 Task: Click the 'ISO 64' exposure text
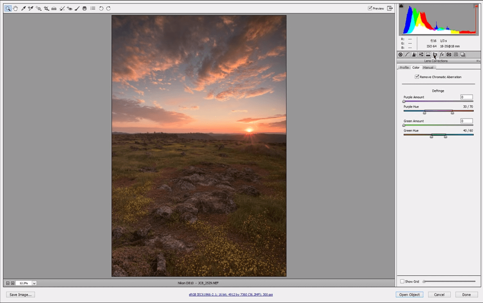tap(432, 46)
